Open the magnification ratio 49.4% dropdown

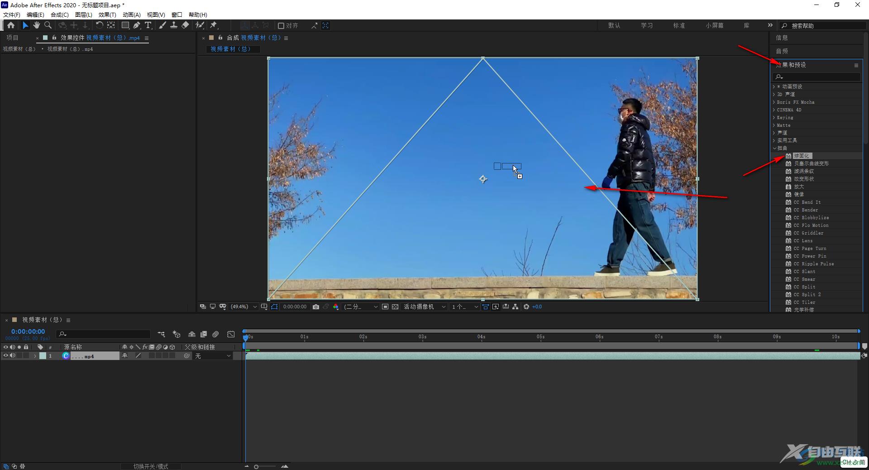(x=244, y=307)
